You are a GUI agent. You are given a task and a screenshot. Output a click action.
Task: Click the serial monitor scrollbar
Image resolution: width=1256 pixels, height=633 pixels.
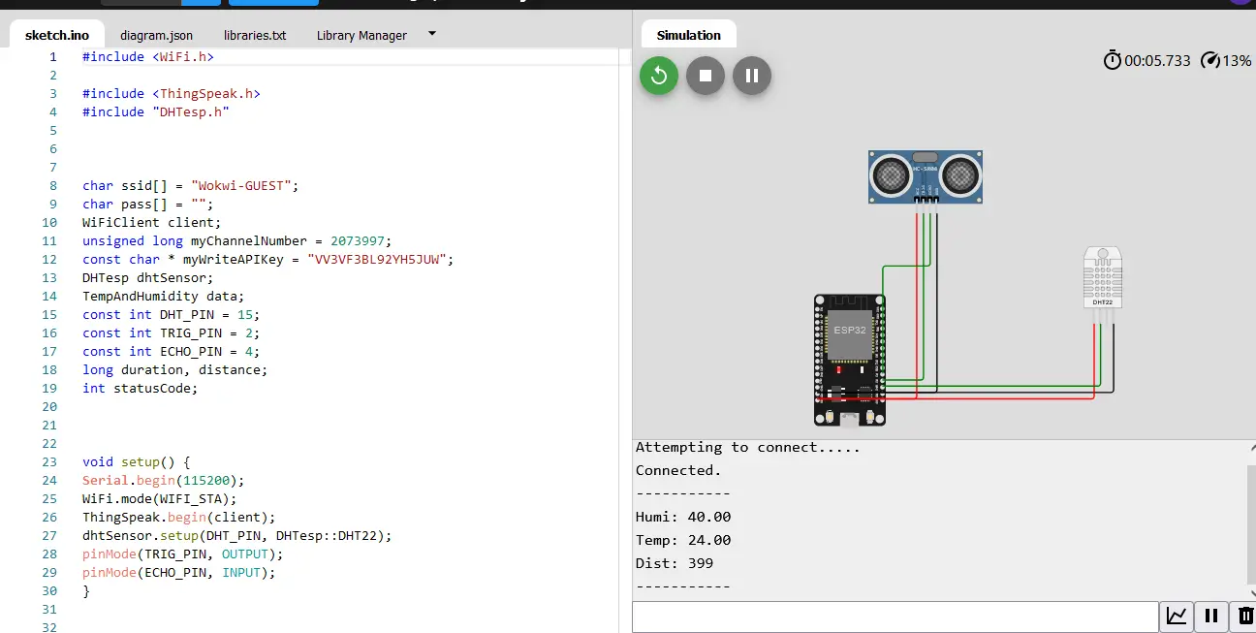[1250, 523]
